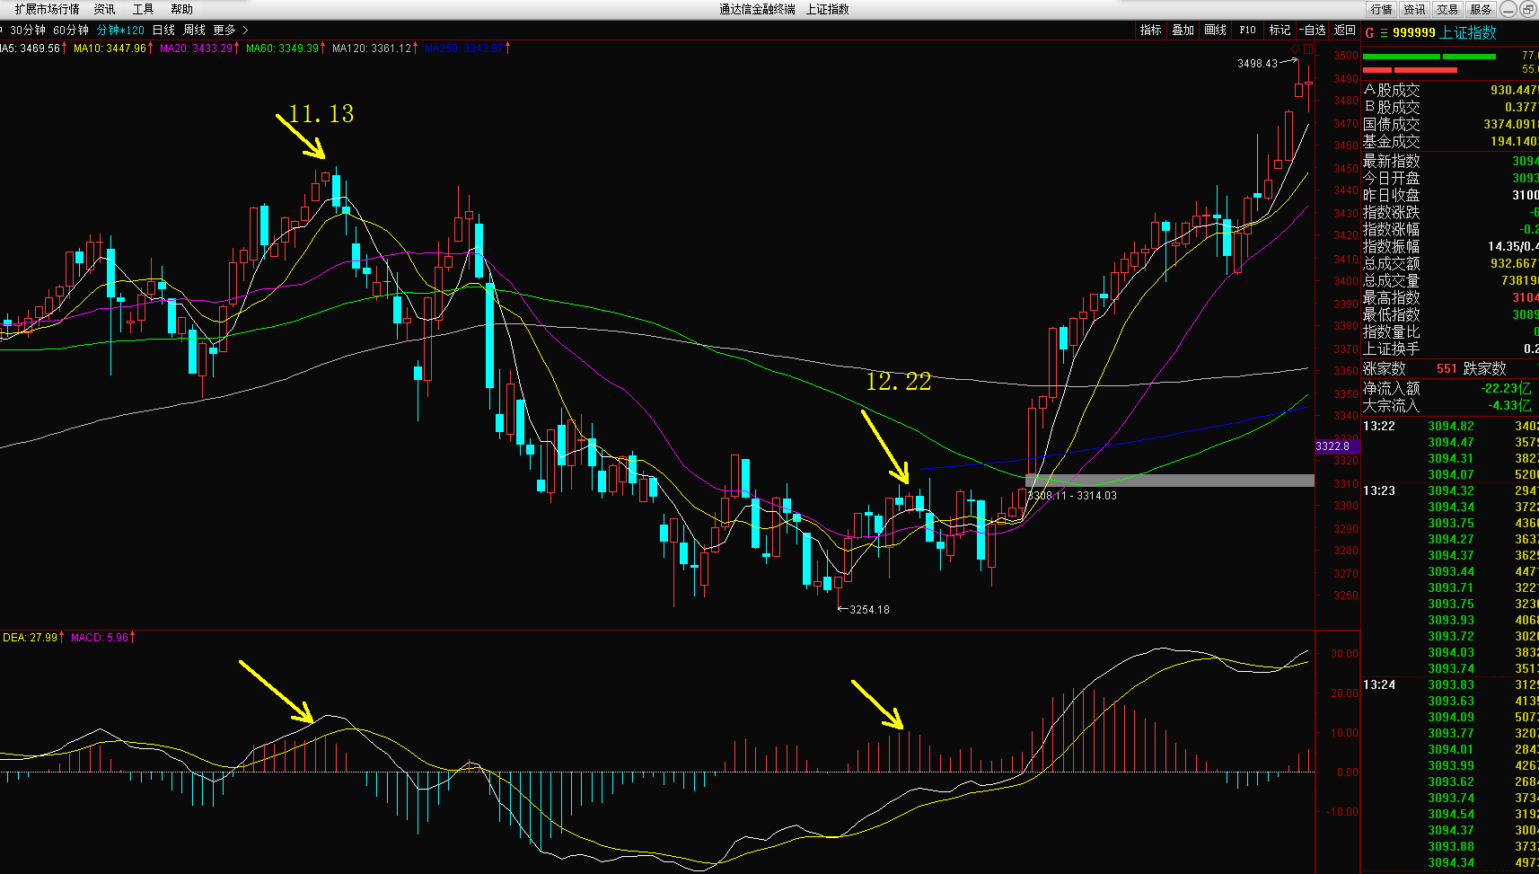The image size is (1539, 874).
Task: Switch chart period to 日线
Action: [x=163, y=30]
